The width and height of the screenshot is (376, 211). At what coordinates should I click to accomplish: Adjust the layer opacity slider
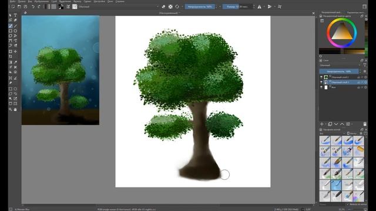pyautogui.click(x=339, y=72)
